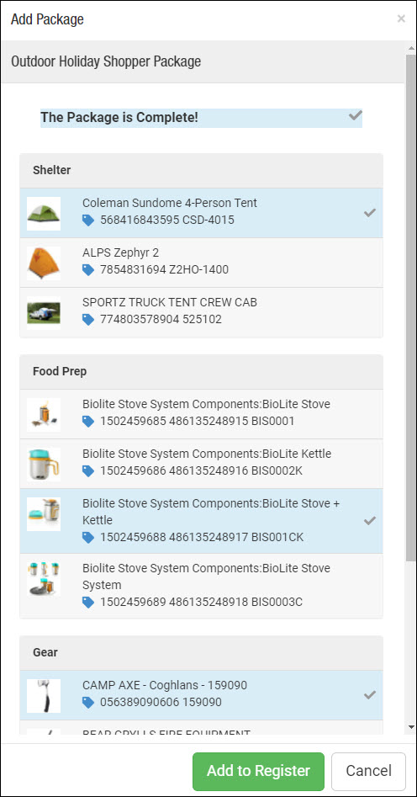The image size is (417, 797).
Task: Deselect the CAMP AXE Coghlans checkmark
Action: 370,695
